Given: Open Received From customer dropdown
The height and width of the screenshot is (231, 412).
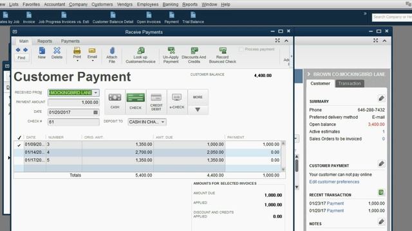Looking at the screenshot, I should pyautogui.click(x=96, y=92).
